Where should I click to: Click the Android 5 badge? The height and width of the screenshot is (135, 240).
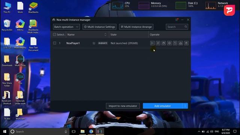(x=103, y=43)
